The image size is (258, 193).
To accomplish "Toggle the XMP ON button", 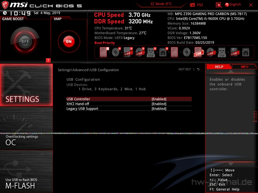I will (69, 41).
